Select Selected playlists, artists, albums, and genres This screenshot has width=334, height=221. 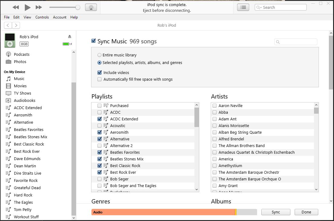(99, 63)
